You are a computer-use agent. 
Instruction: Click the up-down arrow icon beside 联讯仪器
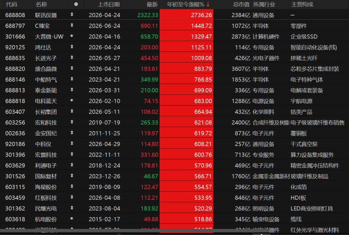coord(72,15)
